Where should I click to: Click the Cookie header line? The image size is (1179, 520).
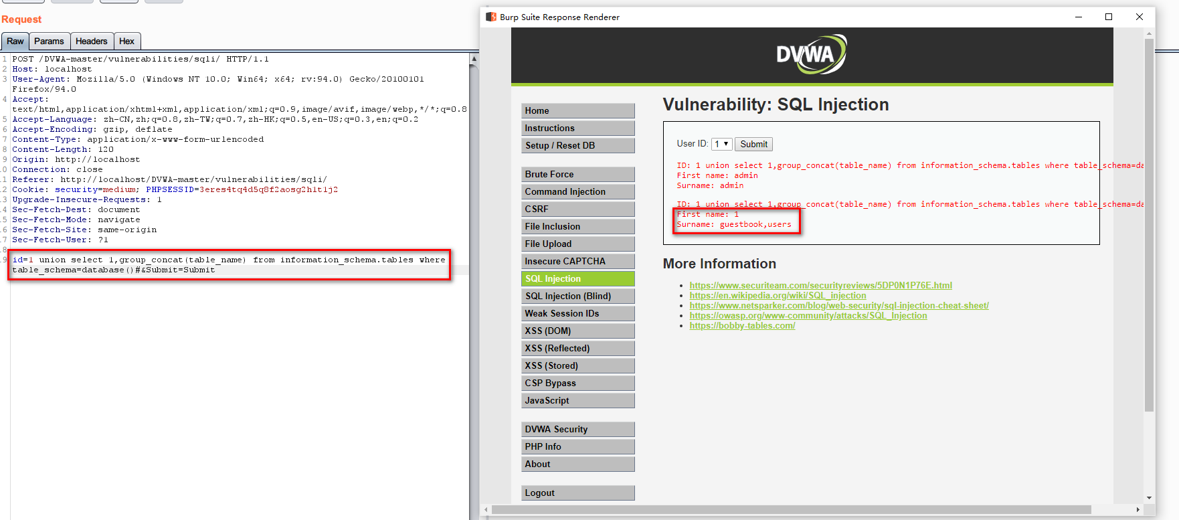(x=175, y=189)
